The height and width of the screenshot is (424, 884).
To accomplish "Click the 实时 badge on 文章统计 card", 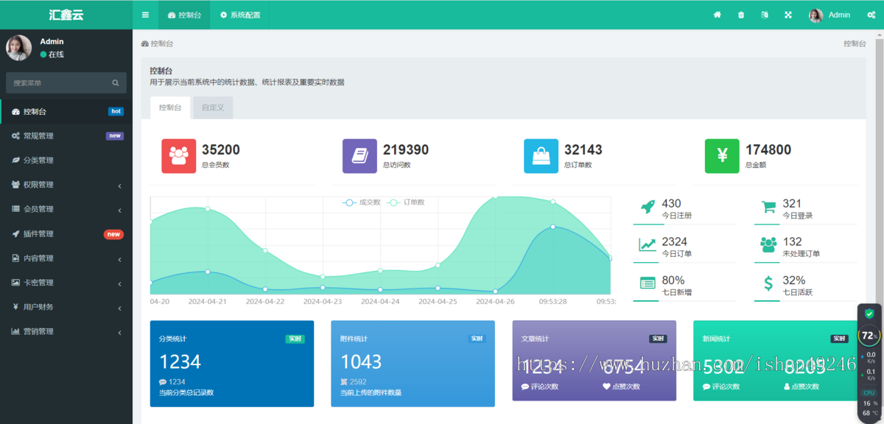I will (x=658, y=339).
